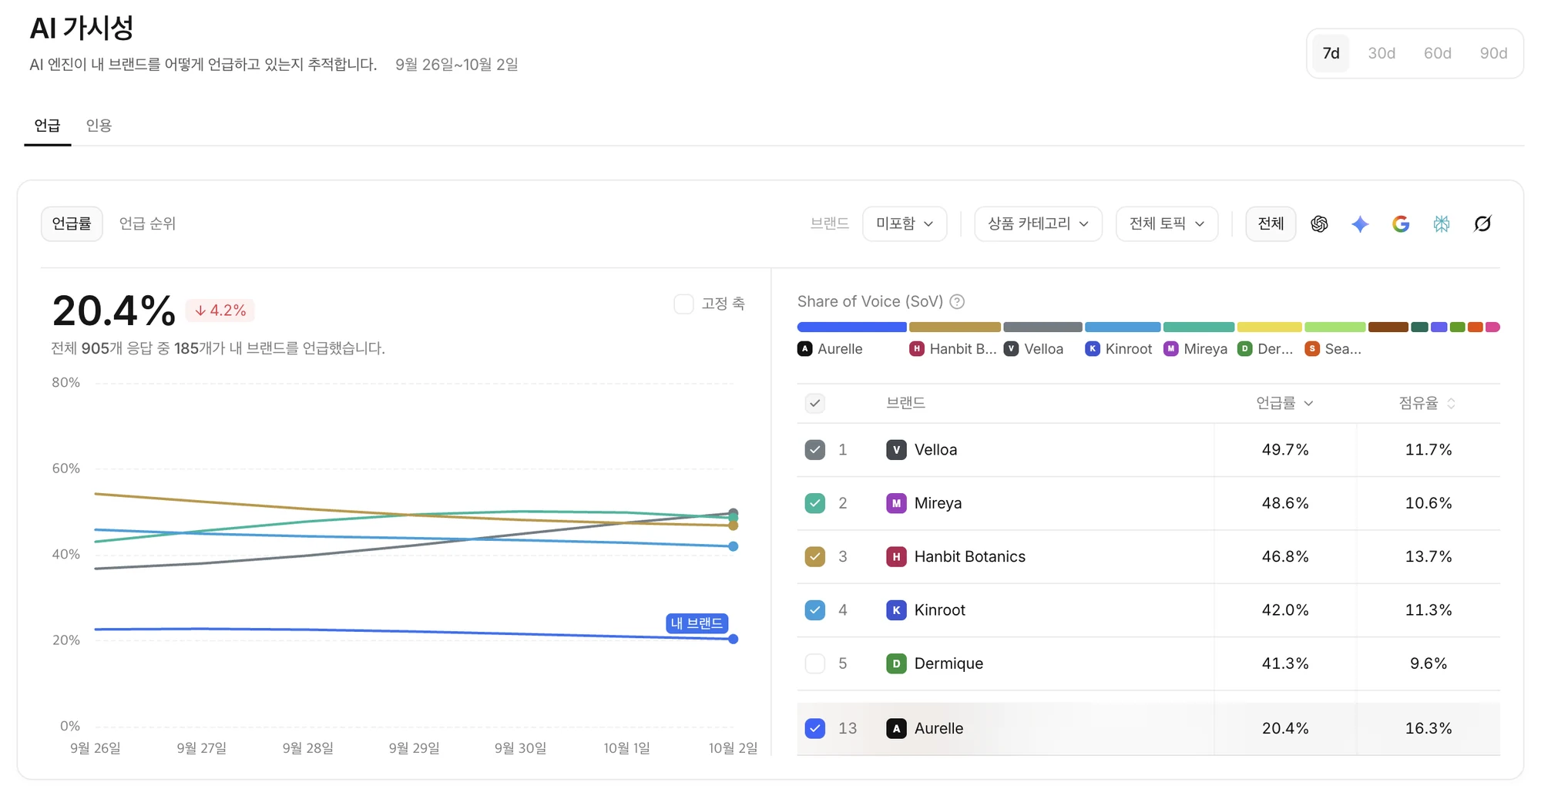This screenshot has height=789, width=1541.
Task: Select the 7d time range
Action: [x=1331, y=53]
